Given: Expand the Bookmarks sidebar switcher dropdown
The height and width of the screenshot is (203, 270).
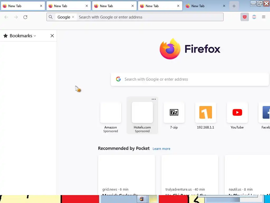Looking at the screenshot, I should tap(35, 36).
